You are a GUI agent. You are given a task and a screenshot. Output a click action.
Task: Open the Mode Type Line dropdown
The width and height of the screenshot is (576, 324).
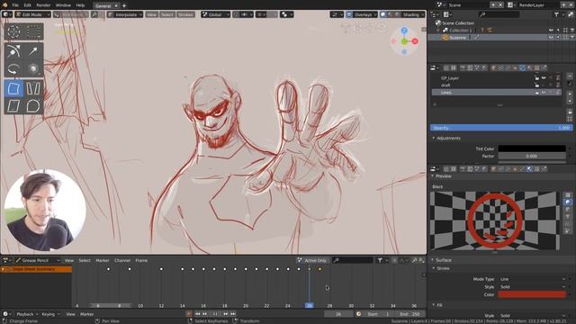[x=532, y=279]
